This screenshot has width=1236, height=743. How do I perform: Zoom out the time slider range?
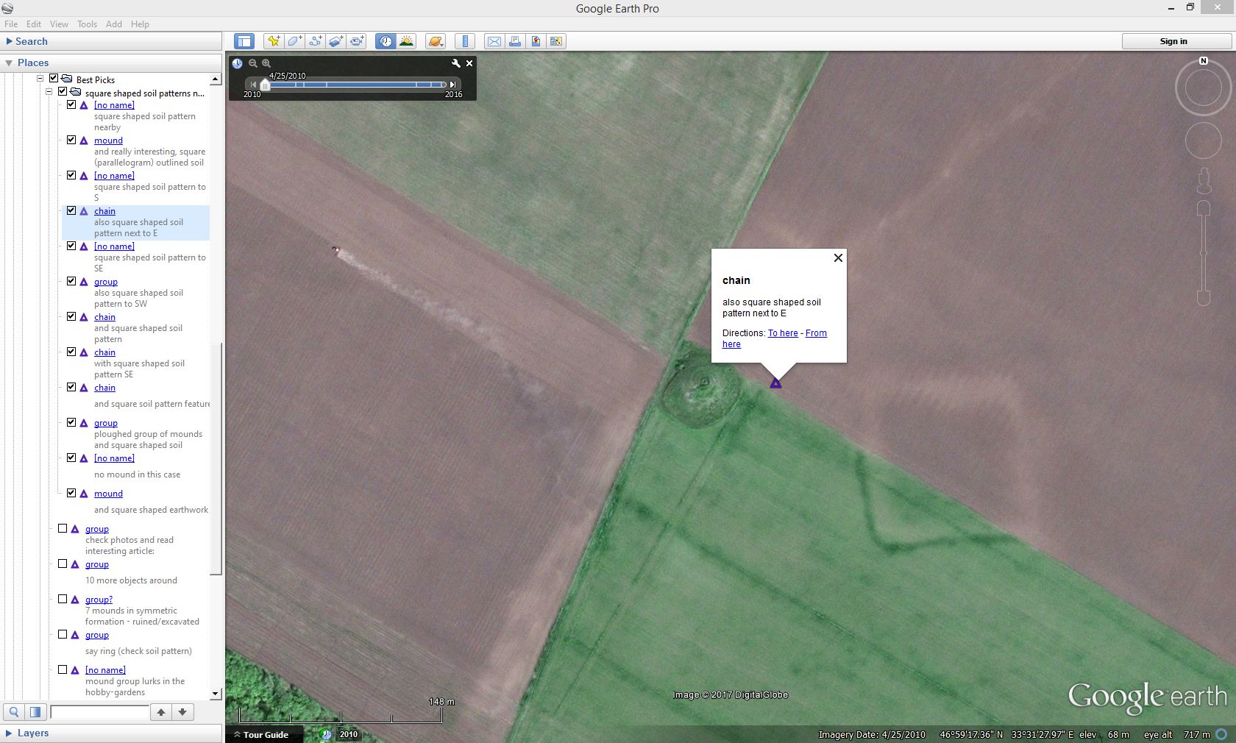click(253, 63)
